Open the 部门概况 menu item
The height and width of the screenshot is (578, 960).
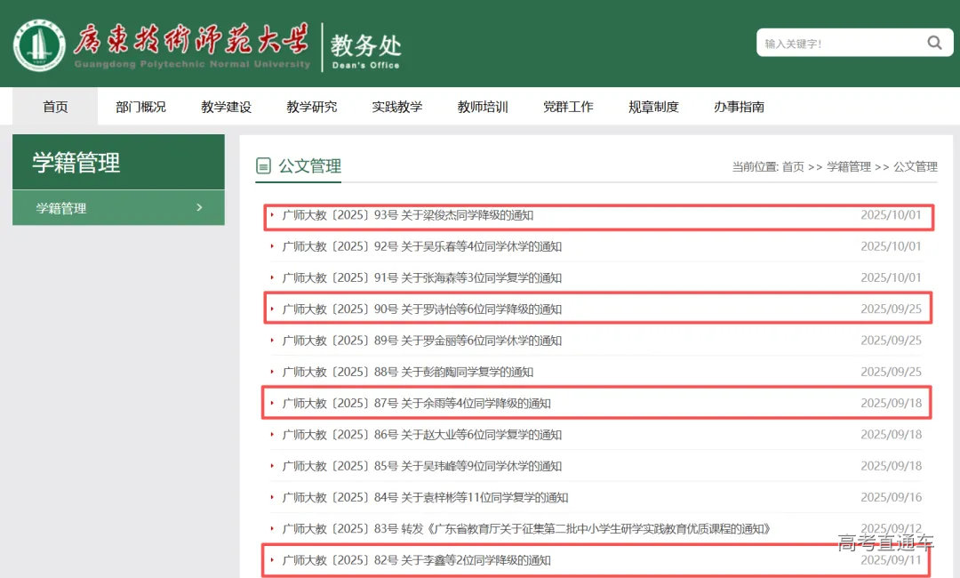140,107
